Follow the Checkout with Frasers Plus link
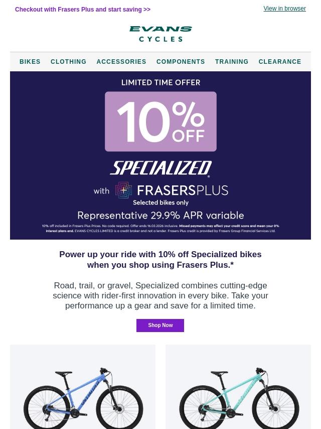Viewport: 321px width, 429px height. (83, 10)
